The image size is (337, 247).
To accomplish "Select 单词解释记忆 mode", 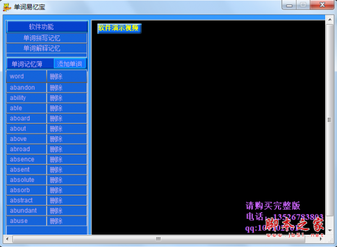I will tap(47, 48).
